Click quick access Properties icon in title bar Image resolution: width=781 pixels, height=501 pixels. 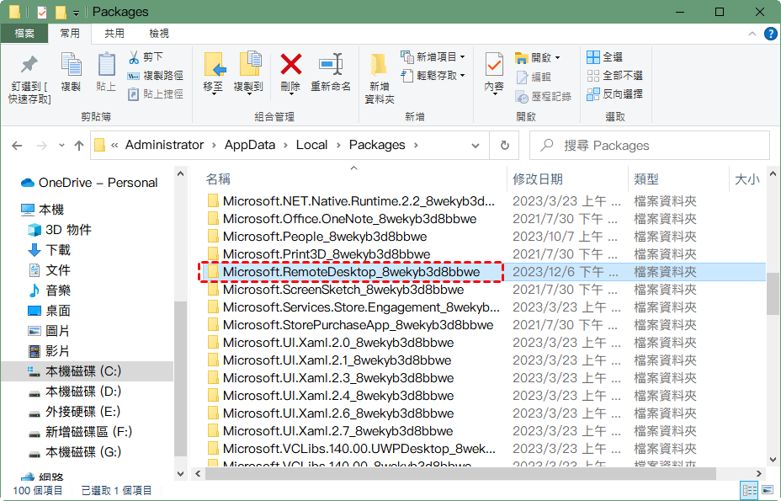coord(42,12)
